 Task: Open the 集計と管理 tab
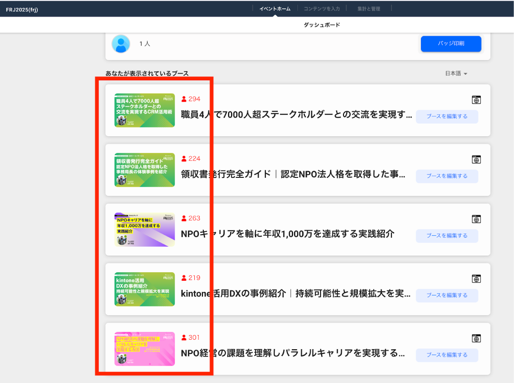pyautogui.click(x=369, y=9)
